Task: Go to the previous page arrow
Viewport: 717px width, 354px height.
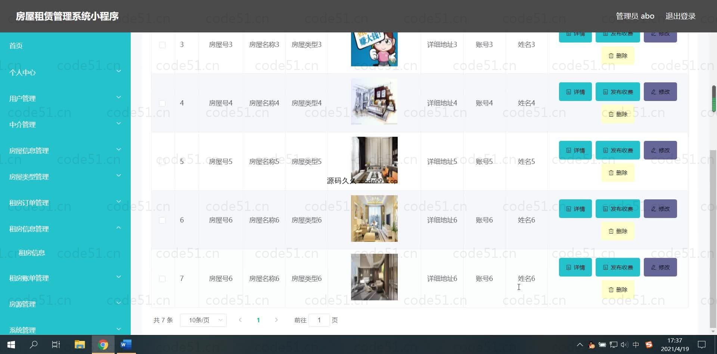Action: point(240,320)
